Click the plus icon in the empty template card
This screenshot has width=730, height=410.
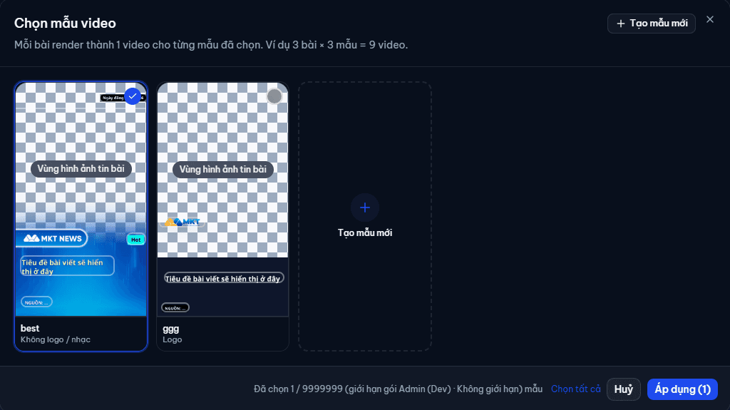point(364,207)
